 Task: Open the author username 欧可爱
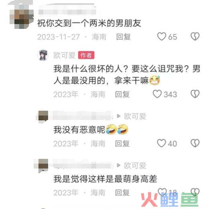coord(65,55)
